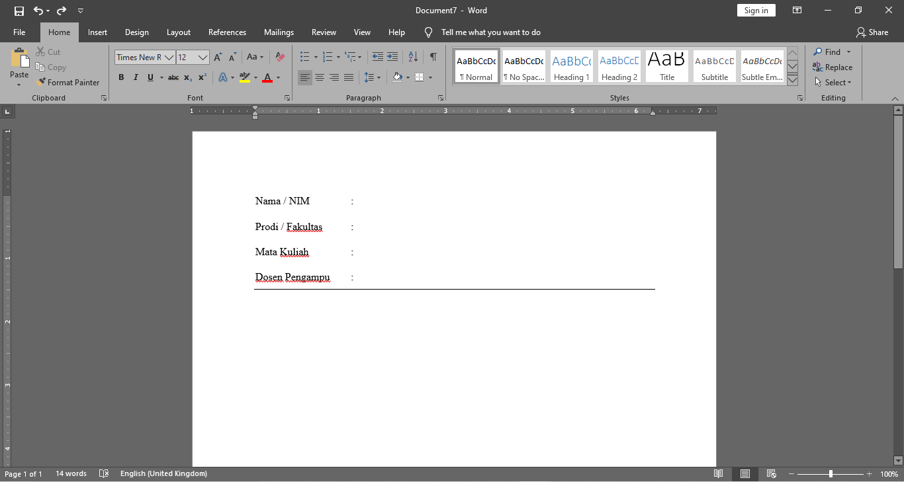Enable justified text alignment
Image resolution: width=904 pixels, height=482 pixels.
click(x=349, y=77)
